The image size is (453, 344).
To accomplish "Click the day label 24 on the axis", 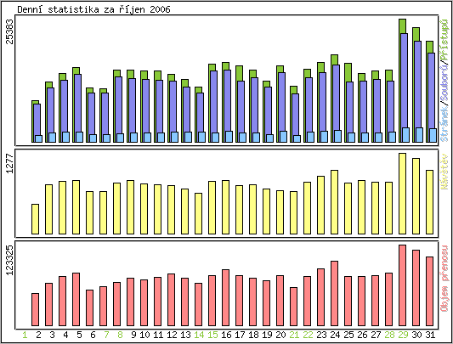I will pyautogui.click(x=335, y=335).
